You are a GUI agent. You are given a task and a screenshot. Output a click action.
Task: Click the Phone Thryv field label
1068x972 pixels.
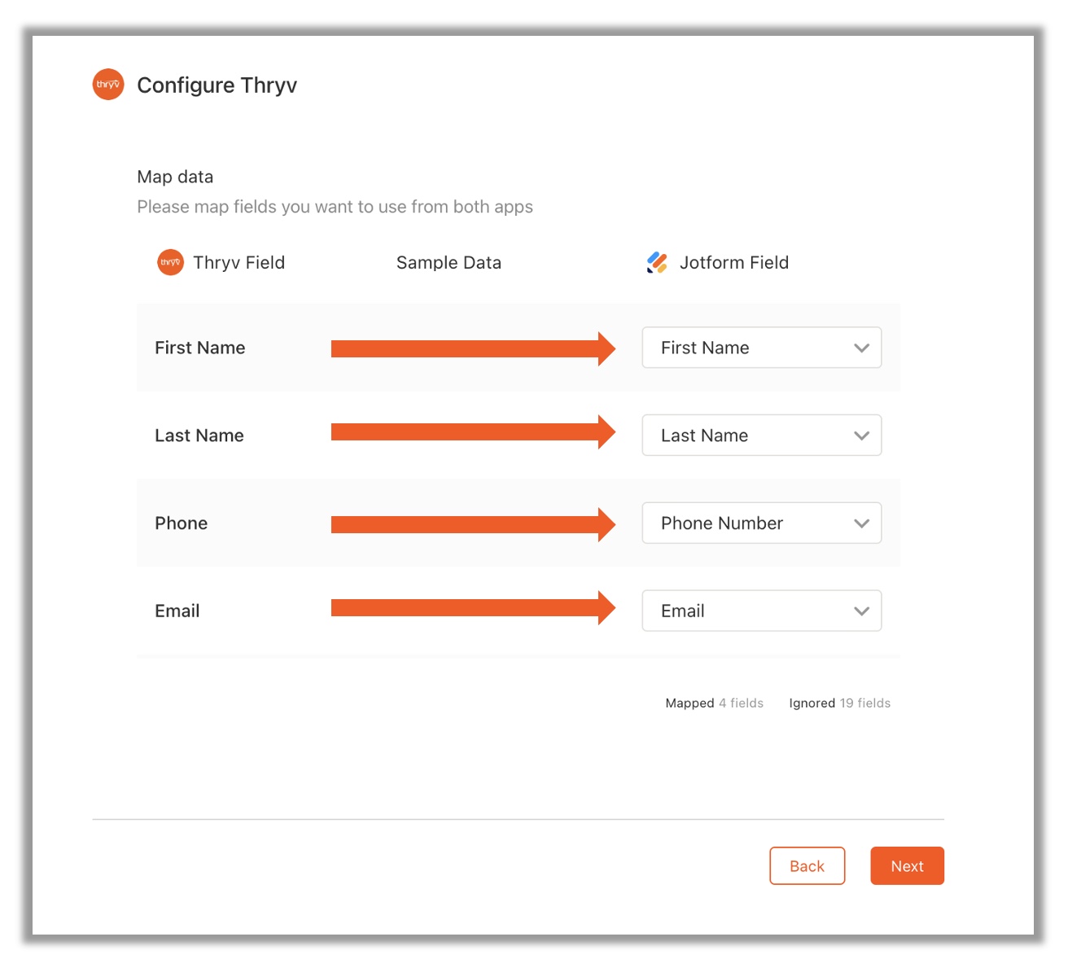(181, 523)
